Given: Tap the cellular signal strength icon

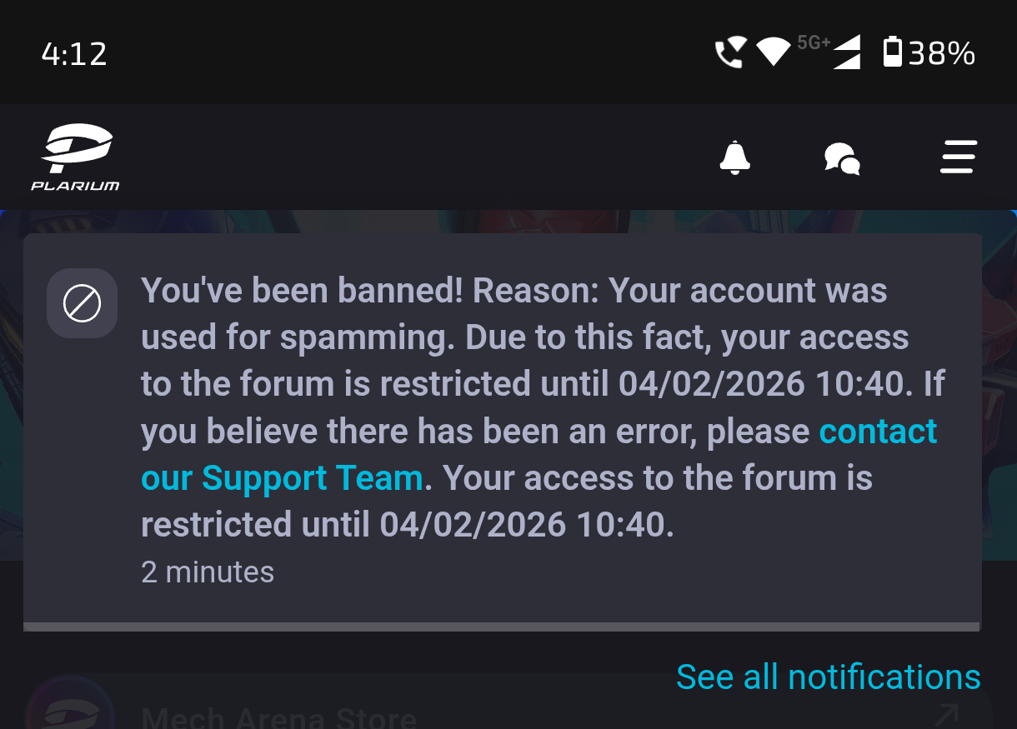Looking at the screenshot, I should click(x=847, y=54).
